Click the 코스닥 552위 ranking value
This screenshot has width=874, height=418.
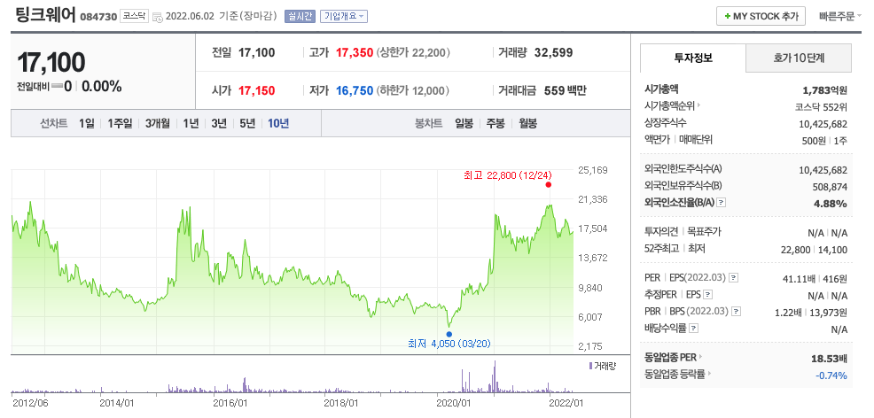[821, 106]
